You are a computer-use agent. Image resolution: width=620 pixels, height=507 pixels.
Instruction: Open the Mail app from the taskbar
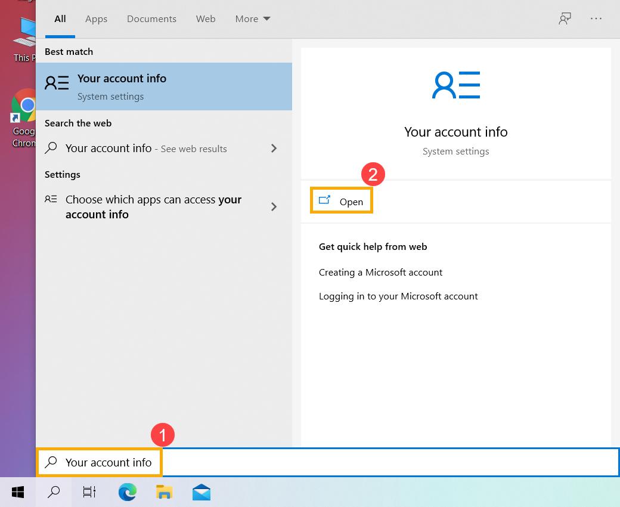pos(201,492)
